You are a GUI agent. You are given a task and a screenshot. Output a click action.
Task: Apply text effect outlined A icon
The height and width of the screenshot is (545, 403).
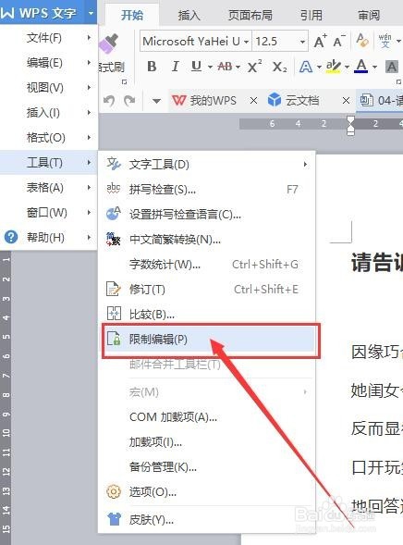coord(305,67)
